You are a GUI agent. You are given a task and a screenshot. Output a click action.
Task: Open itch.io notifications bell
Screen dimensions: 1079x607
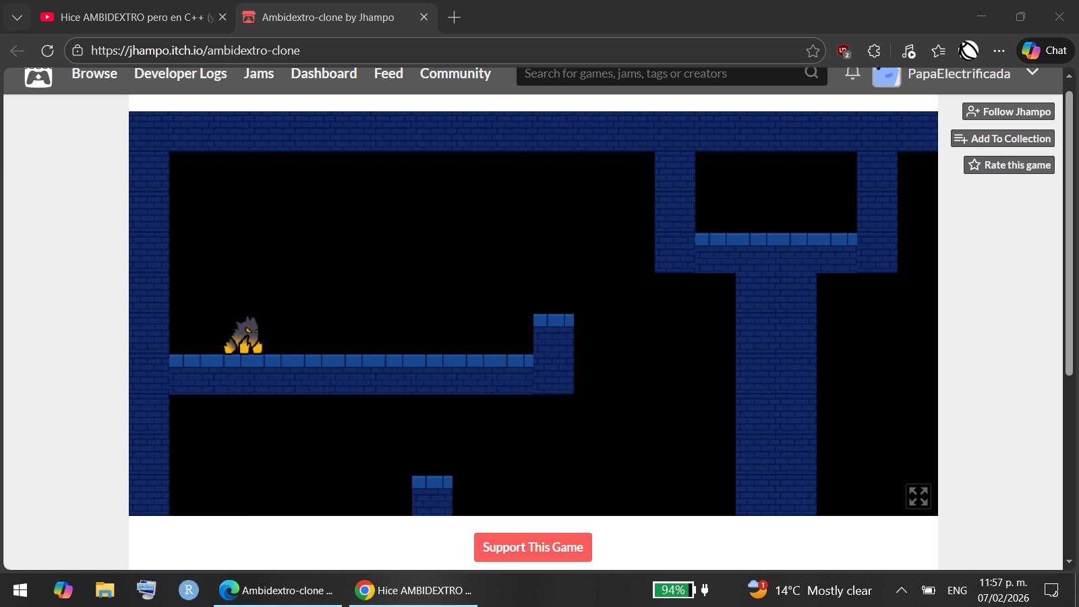852,73
